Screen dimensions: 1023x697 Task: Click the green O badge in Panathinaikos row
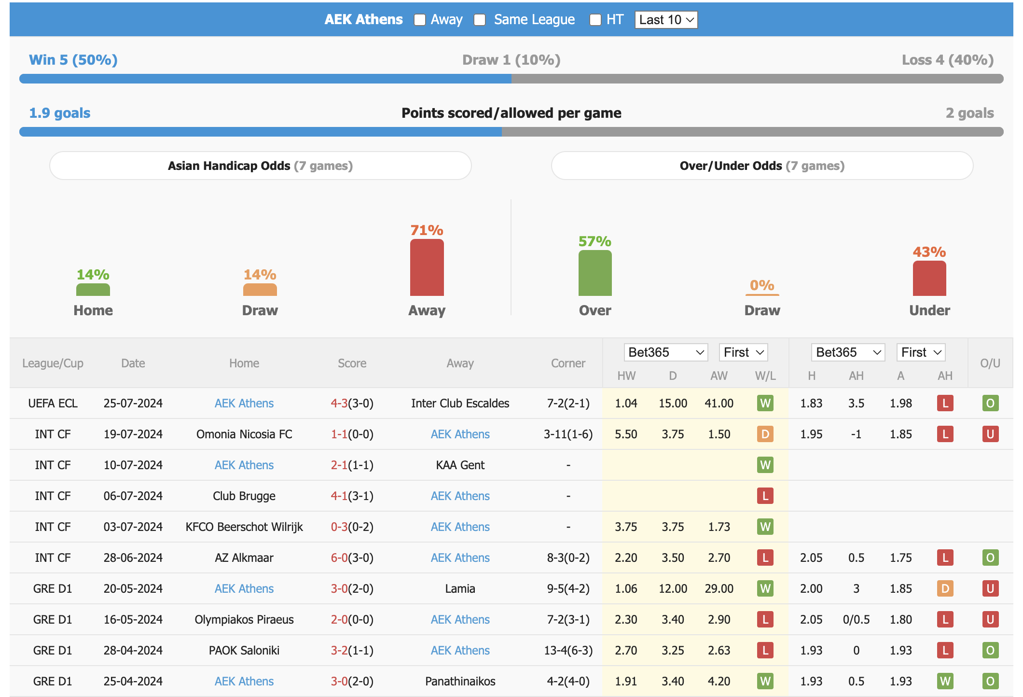(990, 681)
